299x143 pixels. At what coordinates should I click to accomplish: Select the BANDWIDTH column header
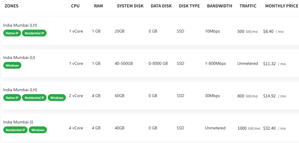(x=220, y=6)
